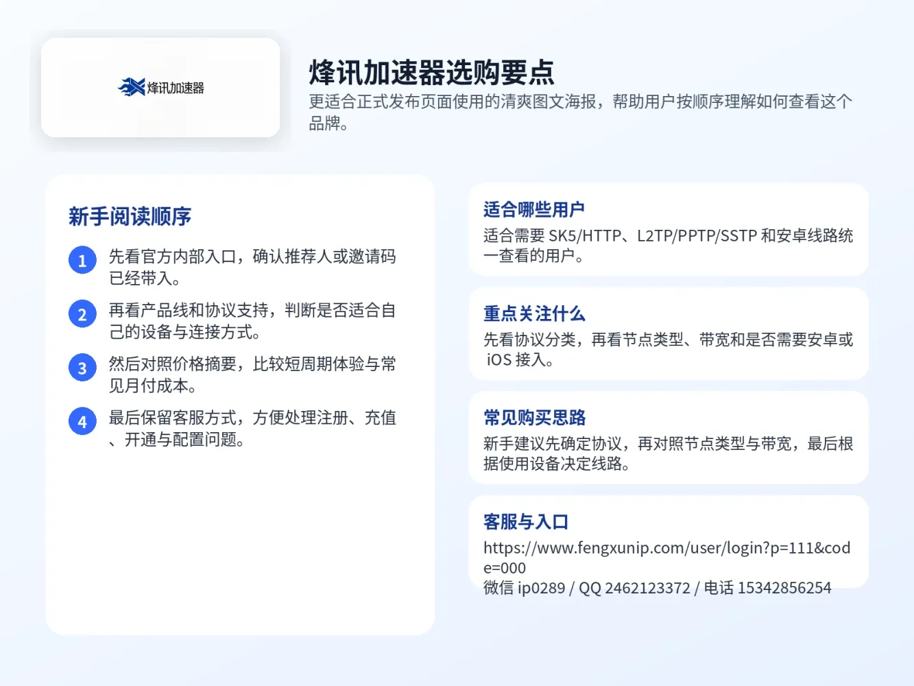Select the title 烽讯加速器选购要点

pos(432,72)
